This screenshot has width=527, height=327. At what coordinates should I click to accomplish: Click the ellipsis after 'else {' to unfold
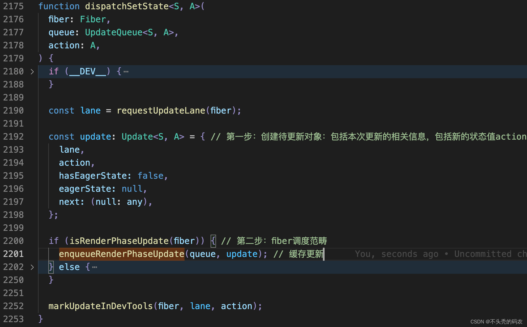pyautogui.click(x=94, y=267)
